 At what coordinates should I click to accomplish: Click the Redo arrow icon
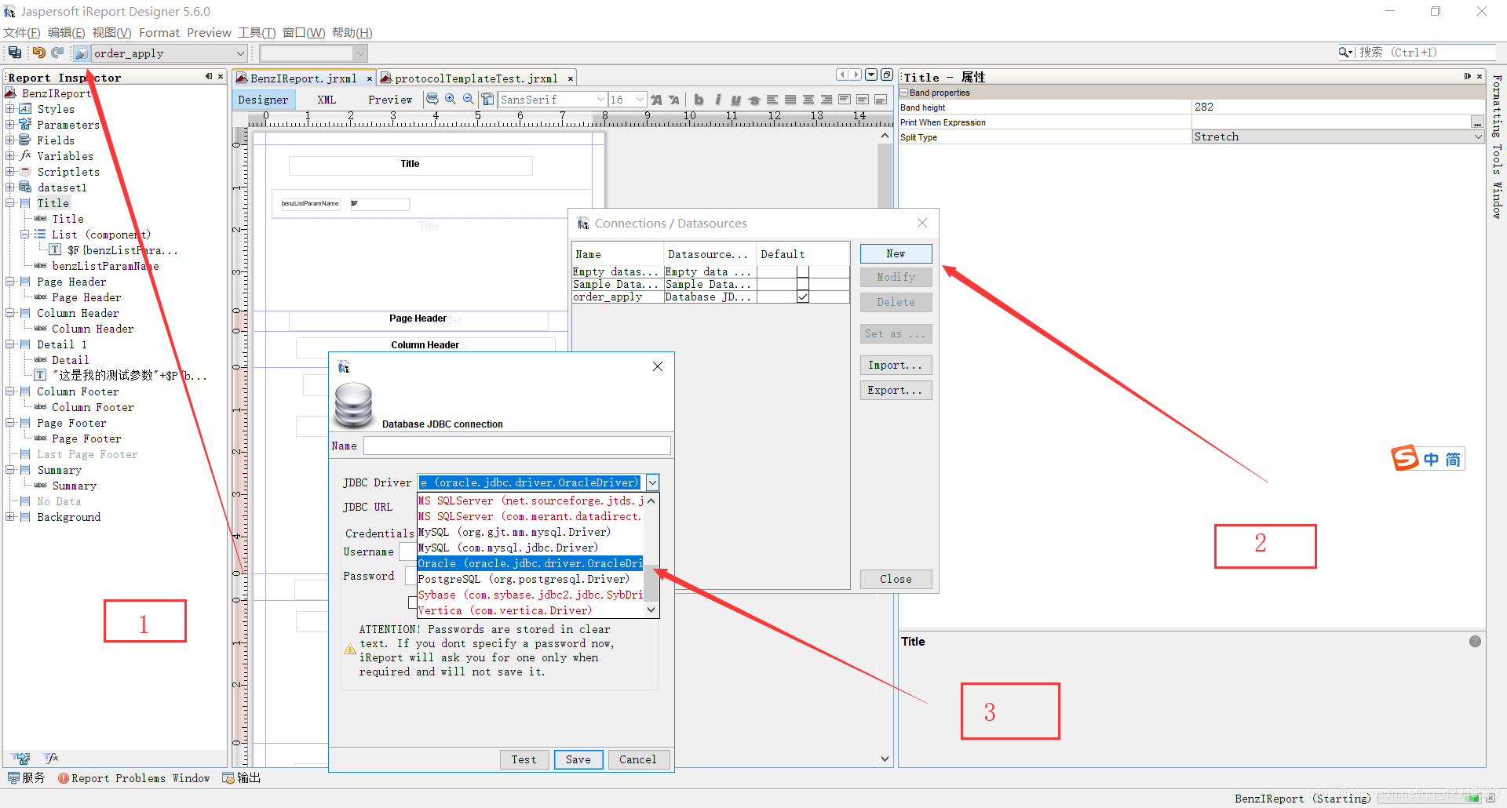point(57,53)
